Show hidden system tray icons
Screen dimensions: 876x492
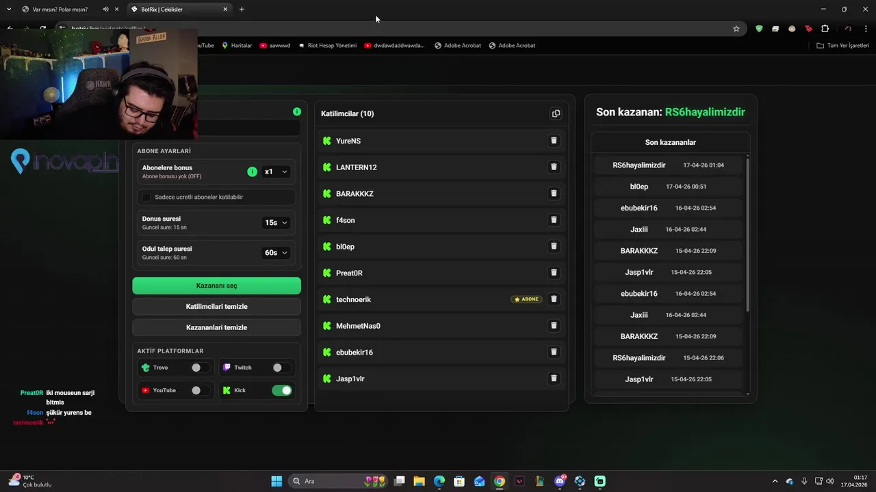coord(775,481)
